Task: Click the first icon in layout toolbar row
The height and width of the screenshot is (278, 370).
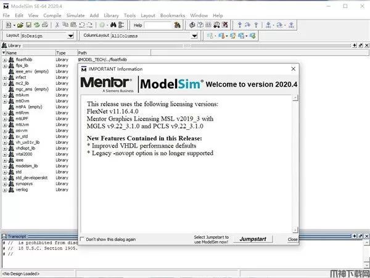Action: [x=210, y=36]
